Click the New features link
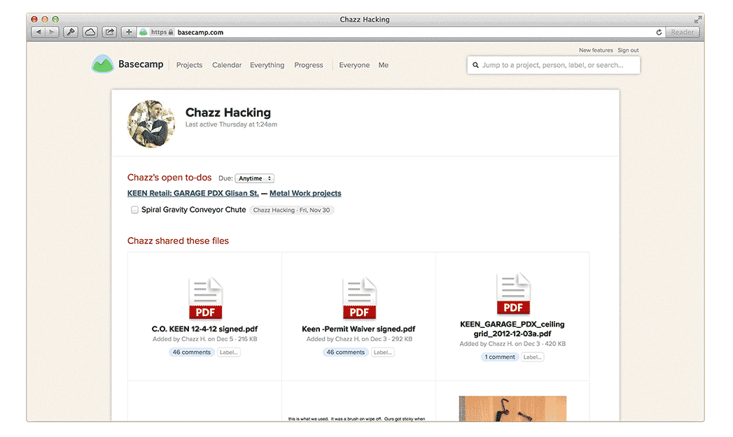Screen dimensions: 733x437 click(596, 50)
